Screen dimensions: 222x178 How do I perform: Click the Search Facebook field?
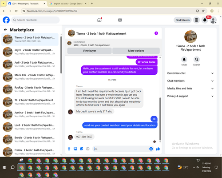click(36, 20)
